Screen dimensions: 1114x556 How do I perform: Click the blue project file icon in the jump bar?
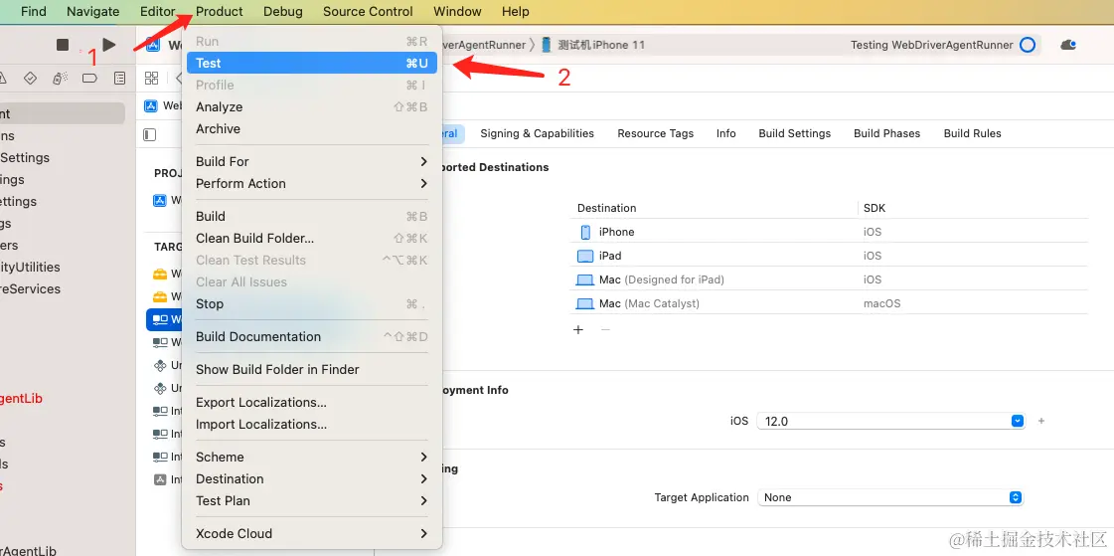coord(151,106)
